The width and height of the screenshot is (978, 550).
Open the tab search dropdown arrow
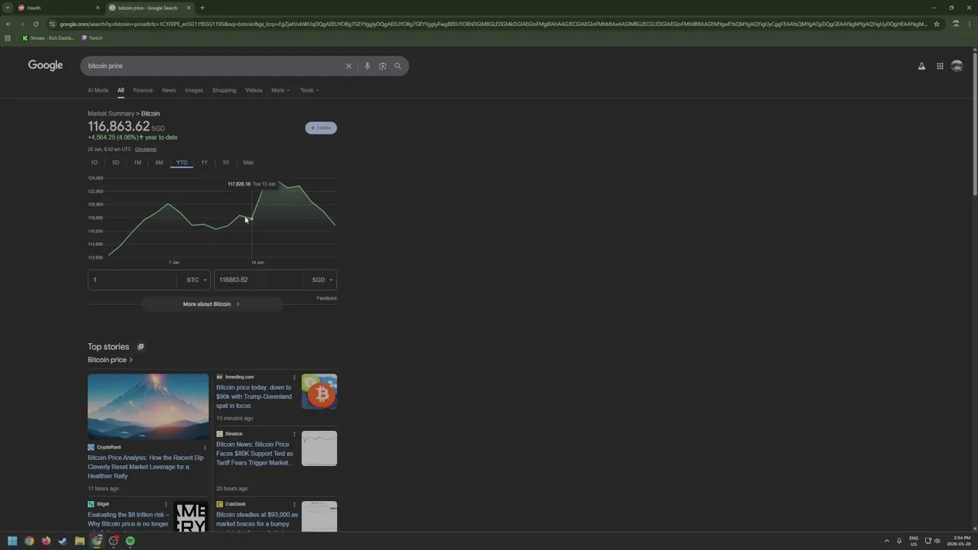[x=8, y=8]
